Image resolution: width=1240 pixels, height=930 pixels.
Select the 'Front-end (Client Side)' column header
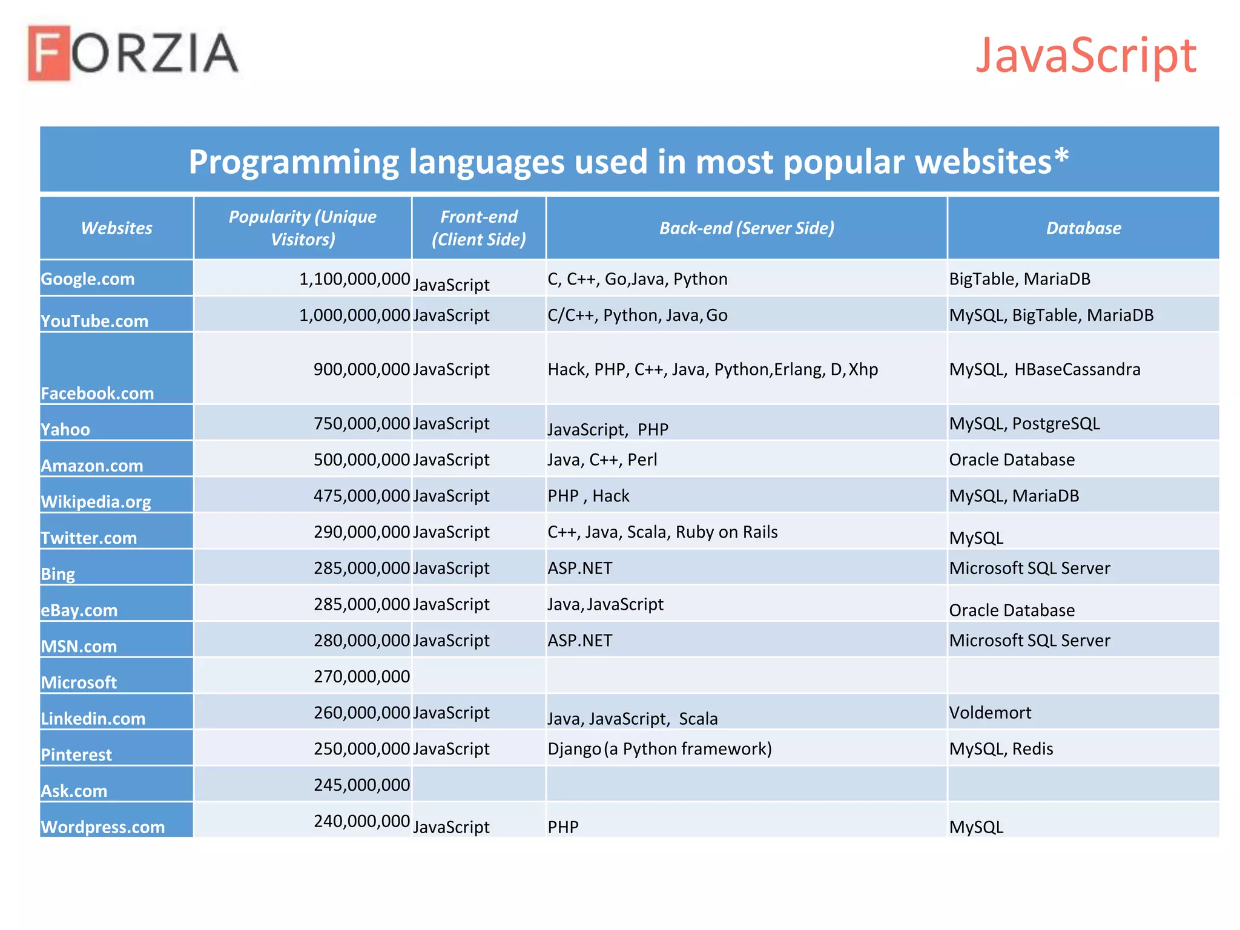click(479, 228)
